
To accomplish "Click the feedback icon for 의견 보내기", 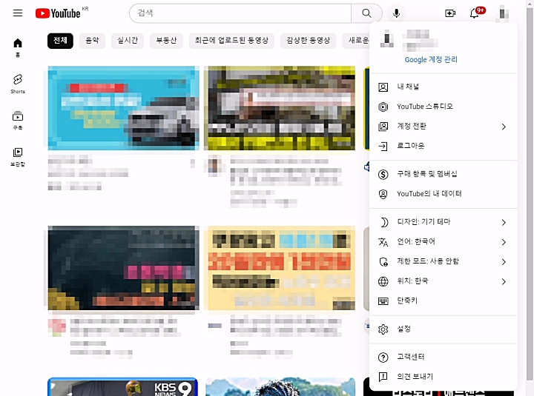I will click(383, 377).
